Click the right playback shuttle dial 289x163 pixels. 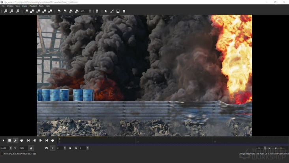click(53, 140)
